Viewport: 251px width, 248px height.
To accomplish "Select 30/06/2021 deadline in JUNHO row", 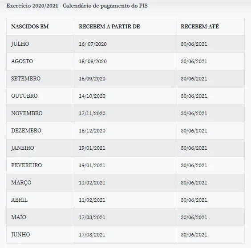I will (x=194, y=235).
